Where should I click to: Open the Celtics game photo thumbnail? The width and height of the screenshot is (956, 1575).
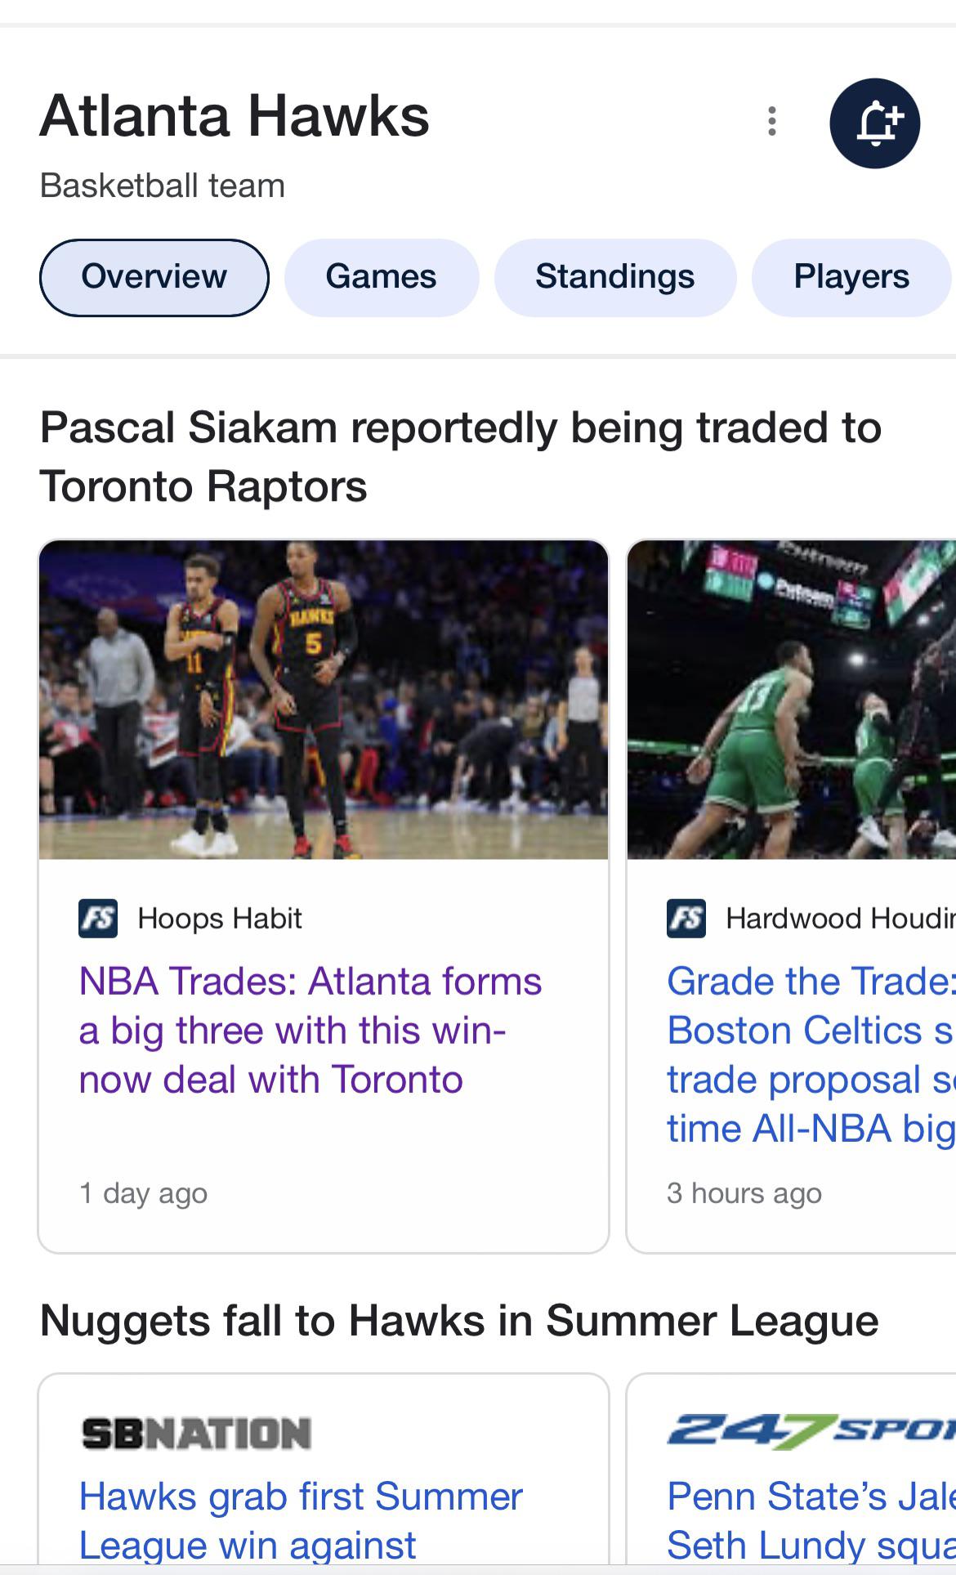[791, 700]
